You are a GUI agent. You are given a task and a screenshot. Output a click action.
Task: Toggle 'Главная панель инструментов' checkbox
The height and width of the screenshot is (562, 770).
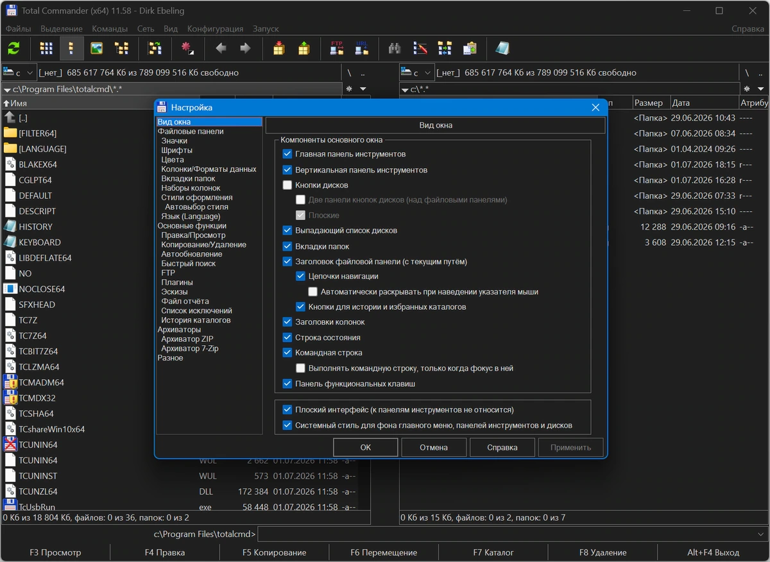(287, 154)
